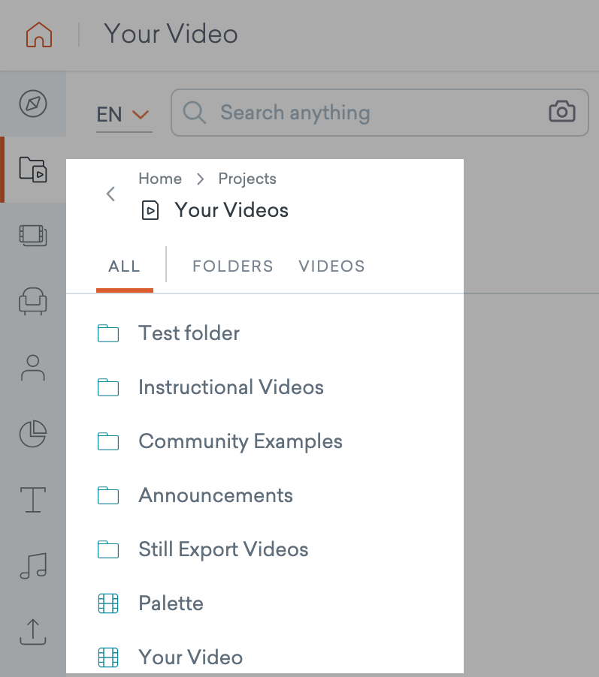599x677 pixels.
Task: Expand the EN language dropdown
Action: (x=124, y=115)
